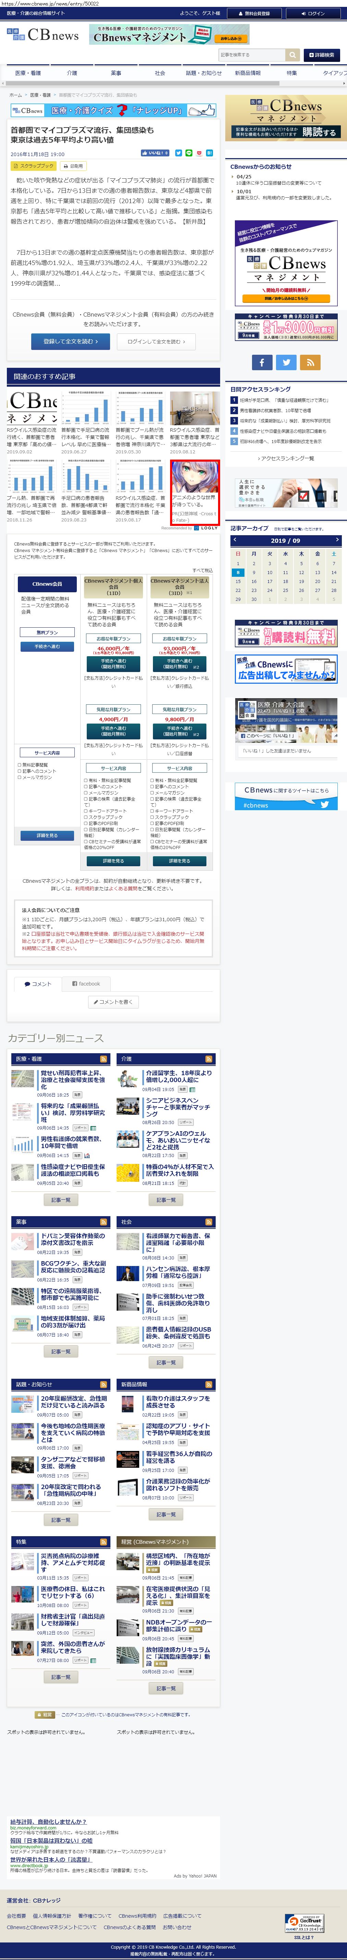Click 医療・介護クイズ ナレッジUP banner

113,110
